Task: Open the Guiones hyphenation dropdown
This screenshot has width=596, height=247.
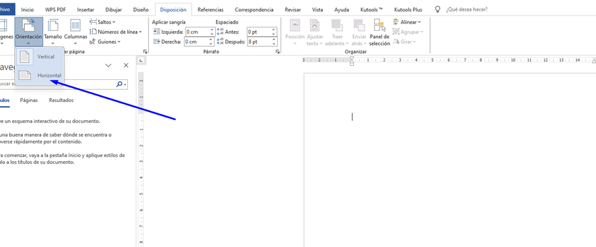Action: (106, 42)
